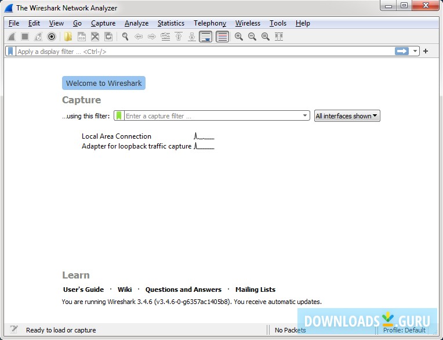Screen dimensions: 443x340
Task: Apply display filter arrow button
Action: (402, 51)
